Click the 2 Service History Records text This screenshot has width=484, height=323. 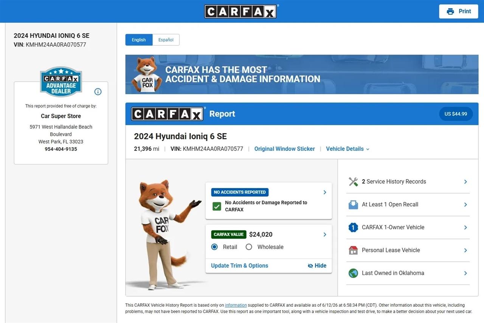394,182
